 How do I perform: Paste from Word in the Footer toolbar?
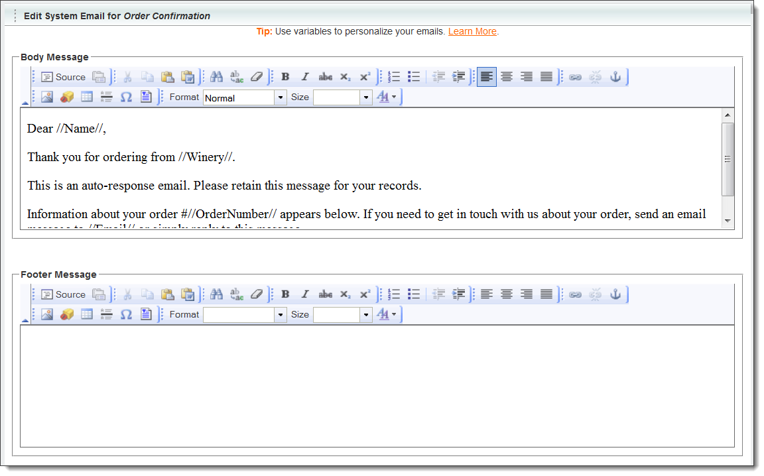point(187,294)
